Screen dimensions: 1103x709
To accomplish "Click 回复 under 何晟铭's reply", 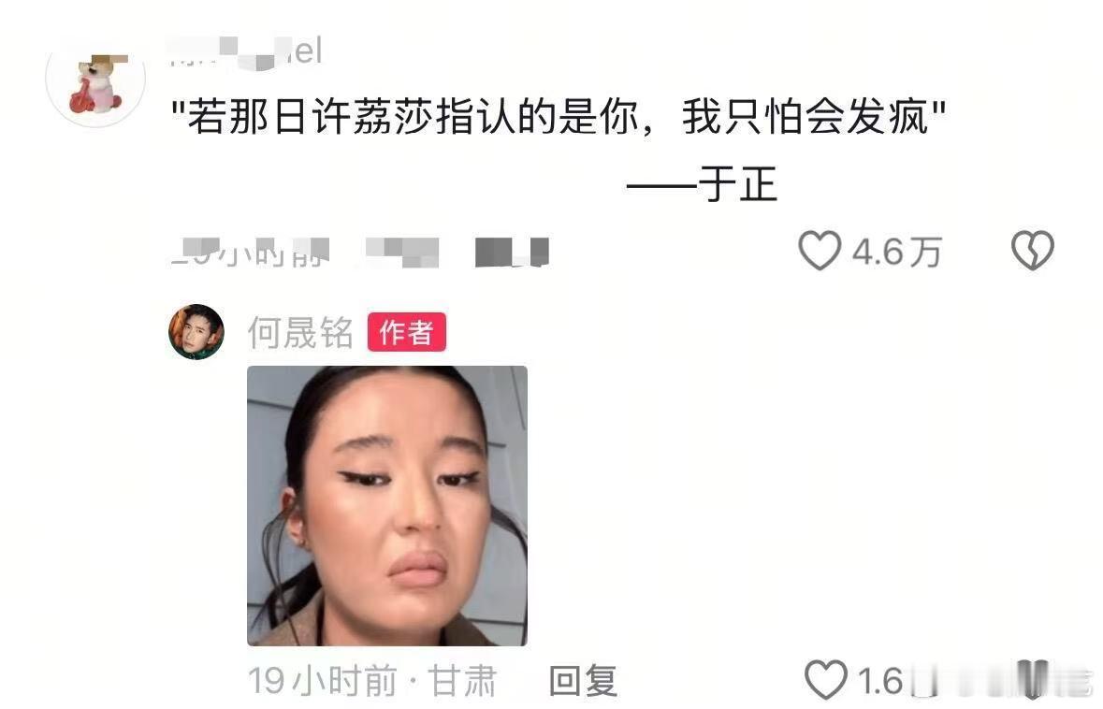I will [x=583, y=681].
